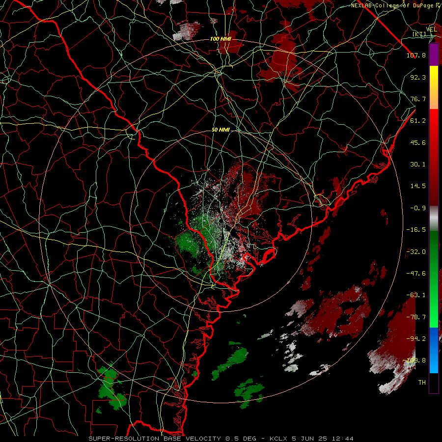
Task: Click the "50 NMI" range ring label
Action: (x=221, y=130)
